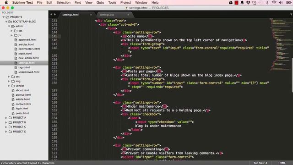Open about.html in the sidebar
The height and width of the screenshot is (165, 293).
point(22,90)
